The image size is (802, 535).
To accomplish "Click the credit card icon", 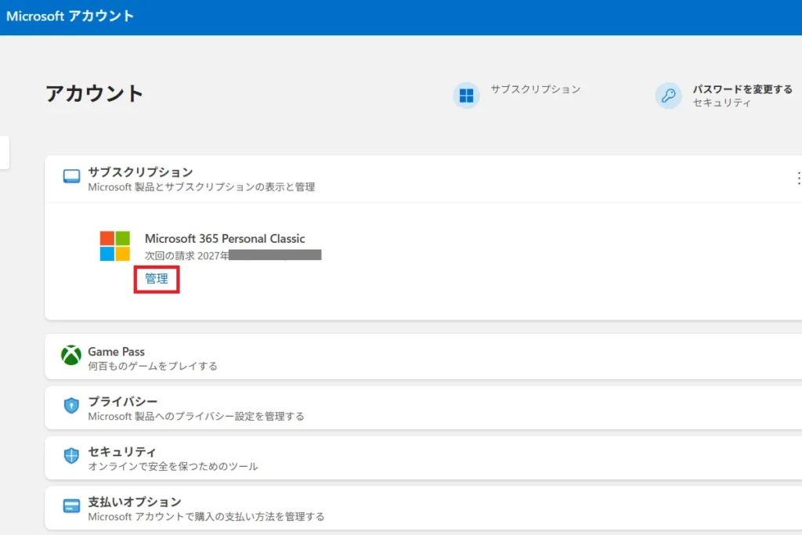I will point(71,506).
